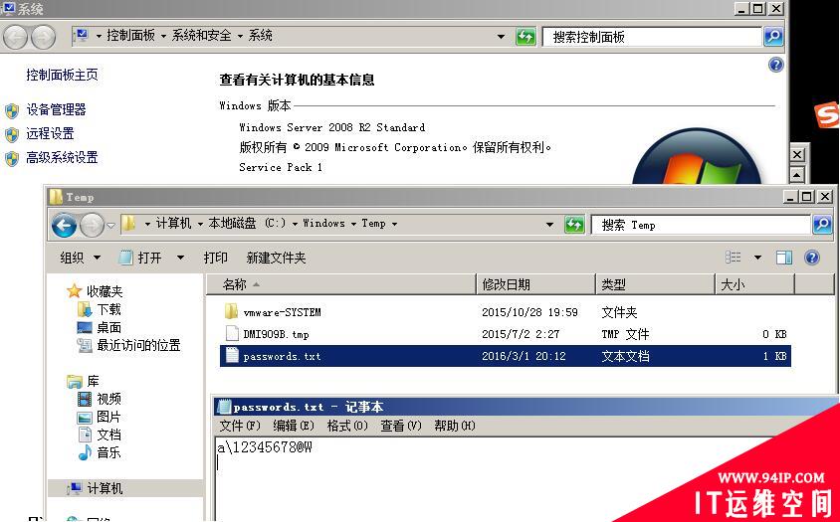840x522 pixels.
Task: Expand dropdown arrow after Temp breadcrumb
Action: click(394, 224)
